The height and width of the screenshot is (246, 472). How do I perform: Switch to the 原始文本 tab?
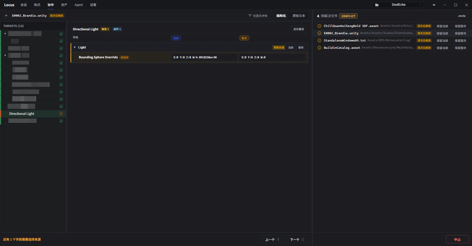pos(299,15)
